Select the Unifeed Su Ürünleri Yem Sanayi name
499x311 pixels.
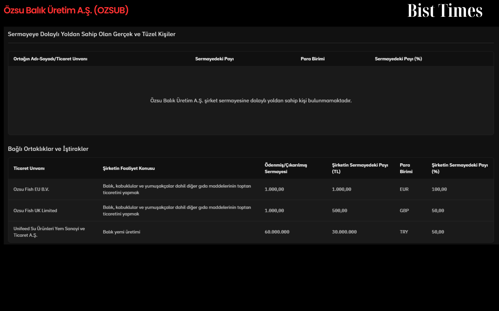pyautogui.click(x=49, y=232)
